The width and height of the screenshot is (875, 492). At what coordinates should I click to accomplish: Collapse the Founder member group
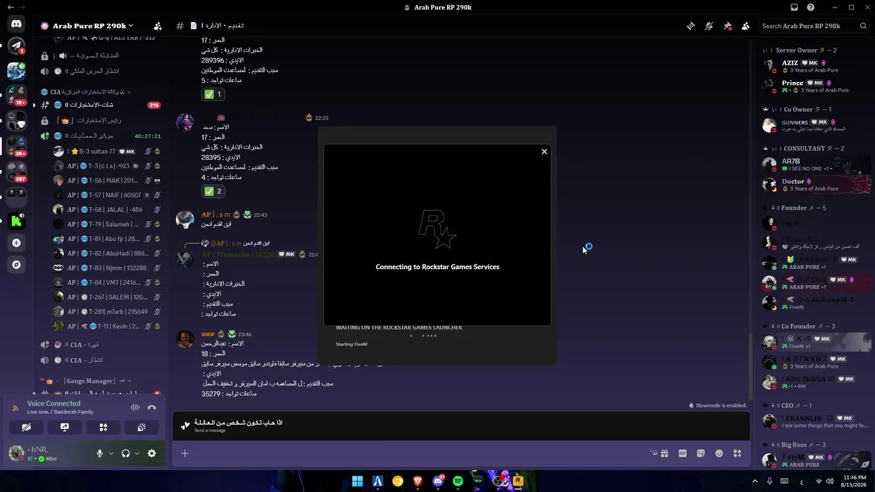[x=795, y=208]
